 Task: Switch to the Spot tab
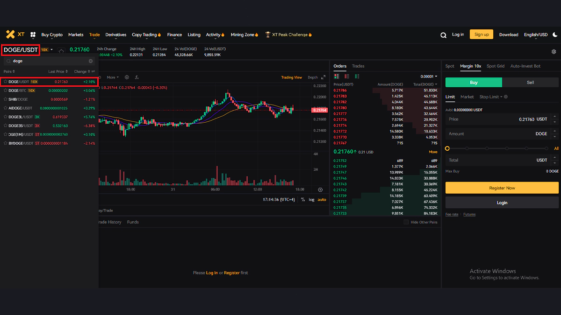[450, 66]
